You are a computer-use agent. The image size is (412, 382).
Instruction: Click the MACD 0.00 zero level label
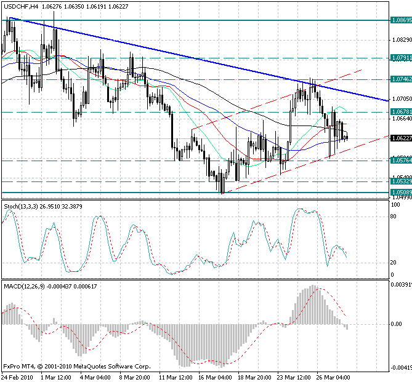pos(397,324)
